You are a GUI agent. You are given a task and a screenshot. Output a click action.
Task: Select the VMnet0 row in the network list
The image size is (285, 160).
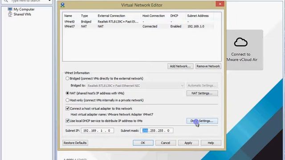138,22
